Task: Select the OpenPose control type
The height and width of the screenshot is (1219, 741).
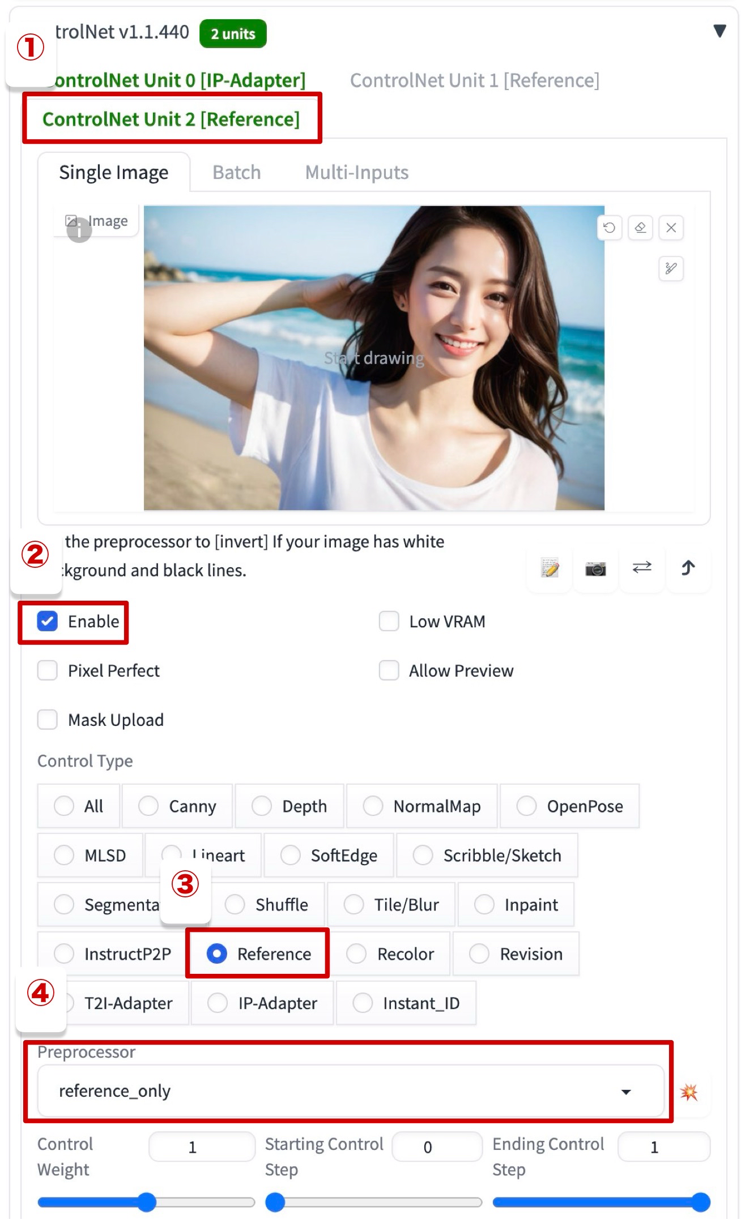Action: (x=526, y=806)
